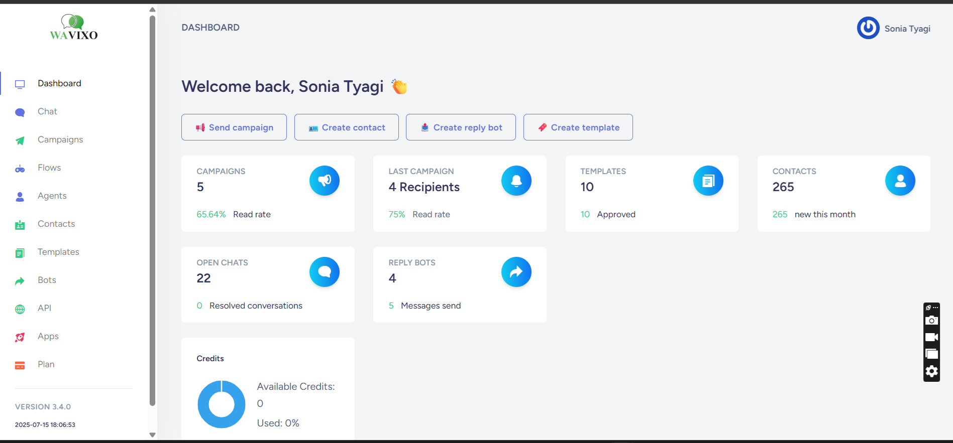Screen dimensions: 953x443
Task: Open the Sonia Tyagi profile menu
Action: (x=894, y=28)
